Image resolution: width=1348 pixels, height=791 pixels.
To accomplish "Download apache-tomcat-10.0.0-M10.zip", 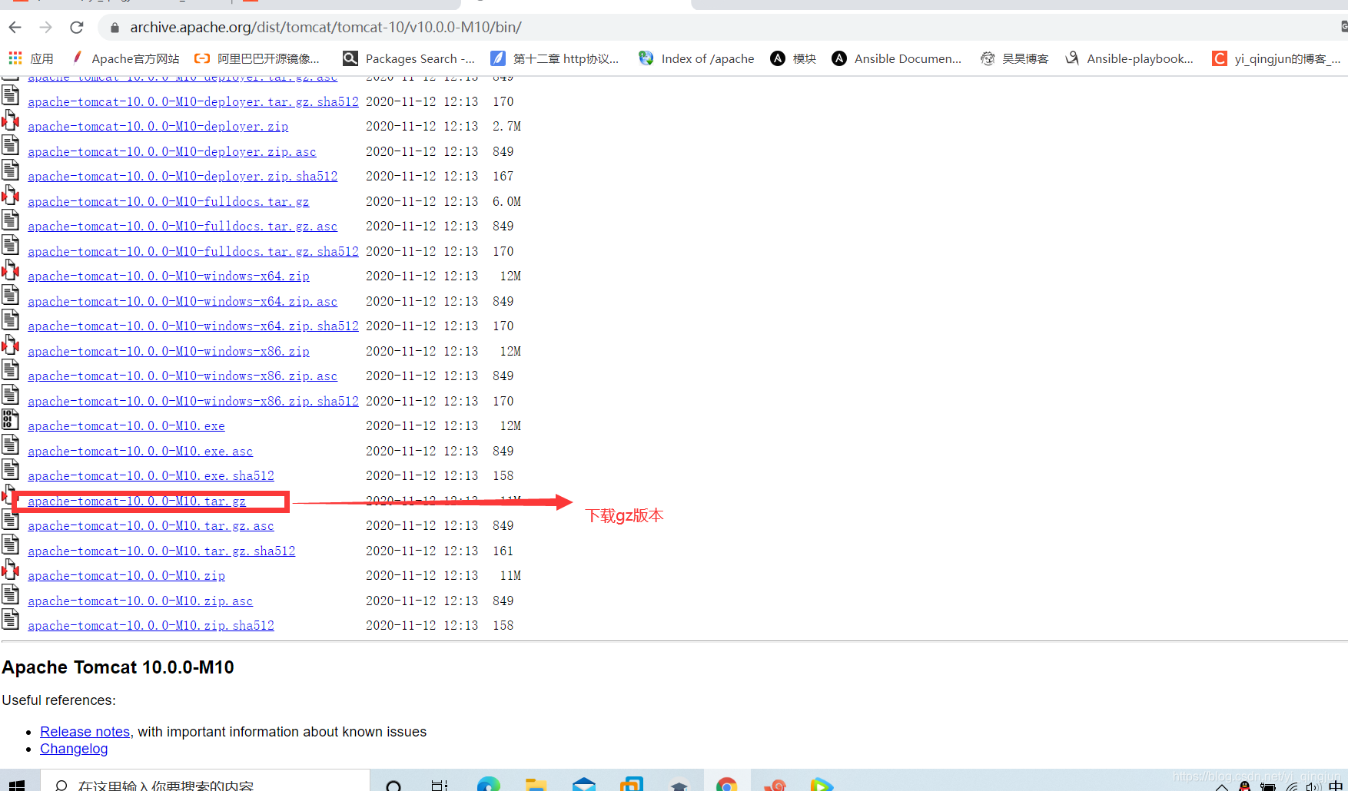I will [x=126, y=575].
